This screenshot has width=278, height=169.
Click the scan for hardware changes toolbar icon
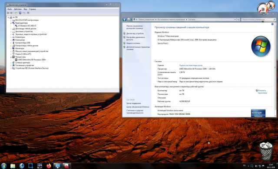point(28,13)
